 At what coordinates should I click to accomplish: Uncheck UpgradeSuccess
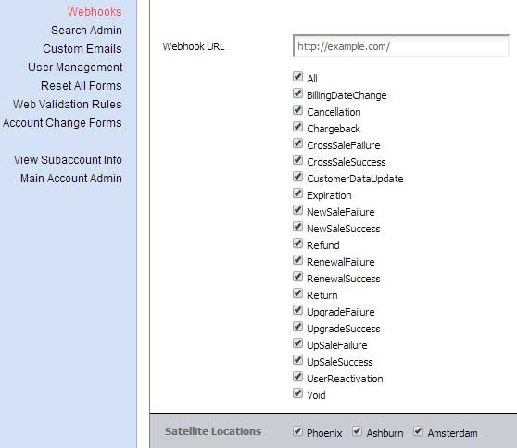(297, 327)
